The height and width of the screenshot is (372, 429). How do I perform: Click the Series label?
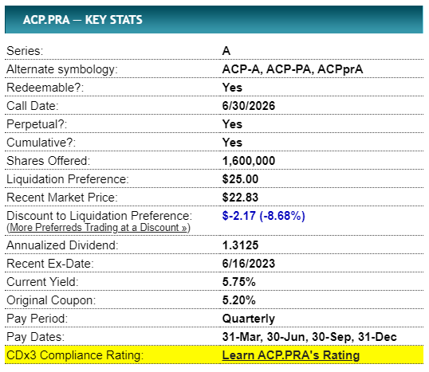click(25, 51)
